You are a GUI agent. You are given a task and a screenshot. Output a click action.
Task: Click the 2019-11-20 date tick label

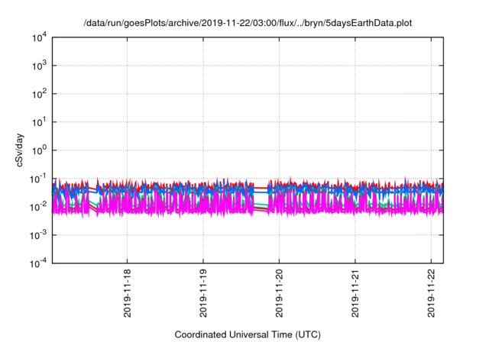pyautogui.click(x=279, y=293)
